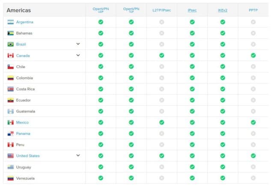Select the Uruguay row label
Viewport: 274px width, 187px height.
[24, 167]
